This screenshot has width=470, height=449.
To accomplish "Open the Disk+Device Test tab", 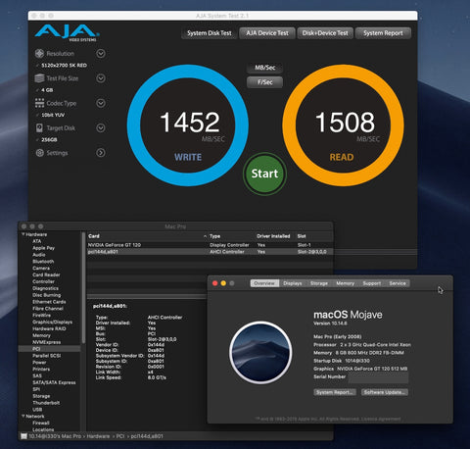I will tap(325, 33).
